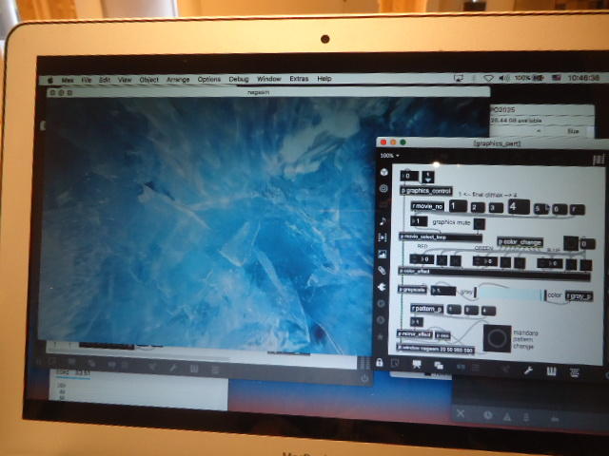Click the Wi-Fi icon in the menu bar
609x456 pixels.
tap(488, 78)
